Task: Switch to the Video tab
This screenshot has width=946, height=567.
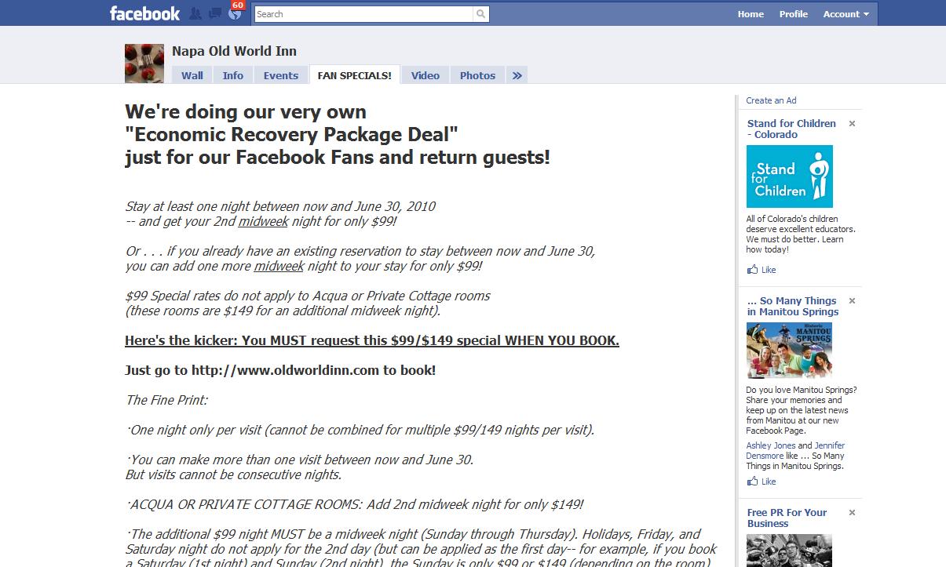Action: (426, 75)
